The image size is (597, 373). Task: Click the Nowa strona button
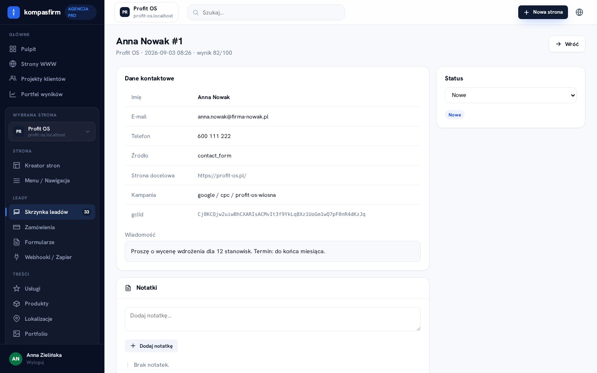click(543, 12)
